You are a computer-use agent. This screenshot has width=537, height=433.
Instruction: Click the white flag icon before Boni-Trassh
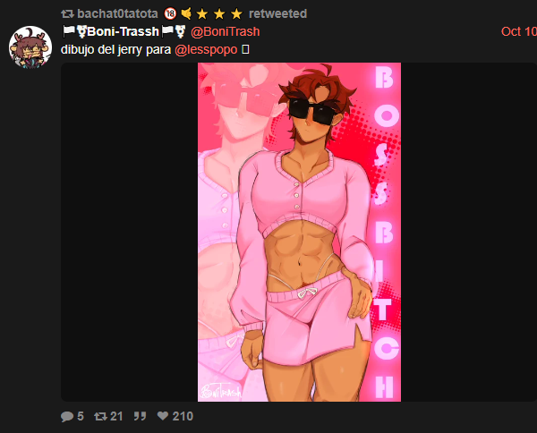click(x=69, y=31)
